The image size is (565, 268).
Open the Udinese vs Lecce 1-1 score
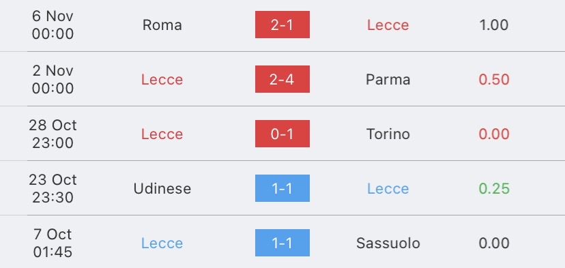click(x=282, y=188)
